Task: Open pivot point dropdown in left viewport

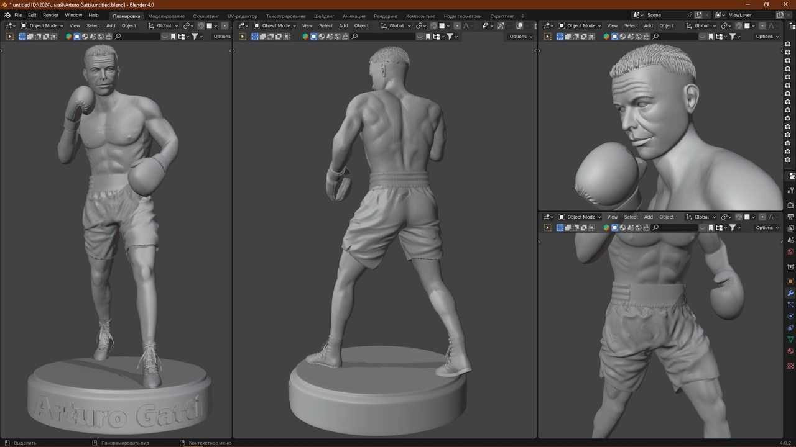Action: [x=188, y=25]
